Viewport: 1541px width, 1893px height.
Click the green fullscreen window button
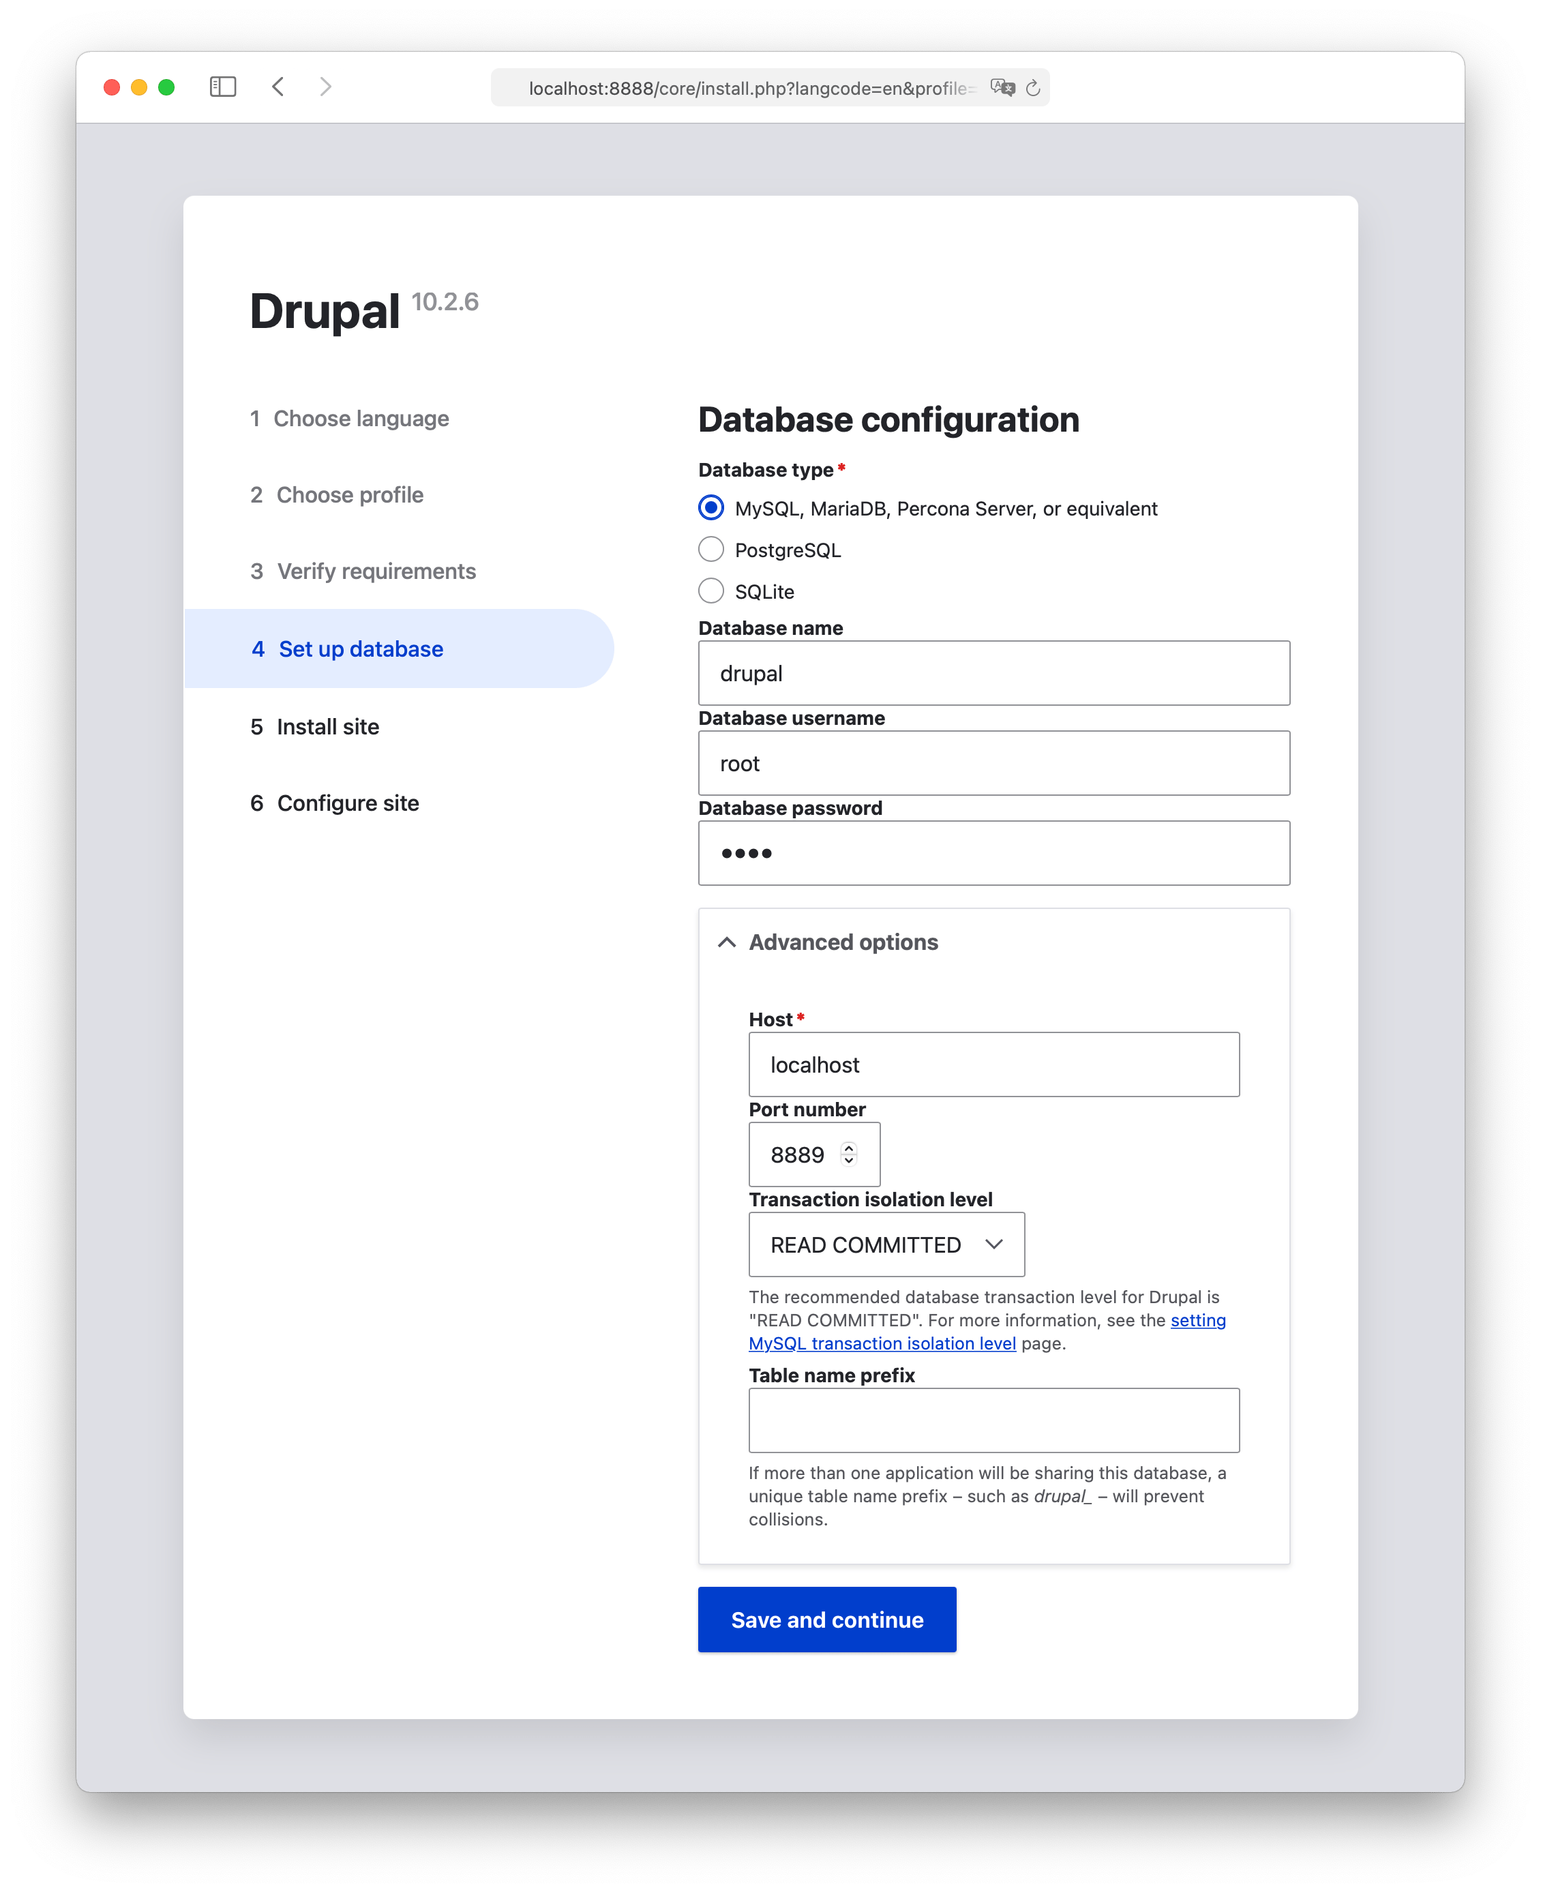click(166, 87)
